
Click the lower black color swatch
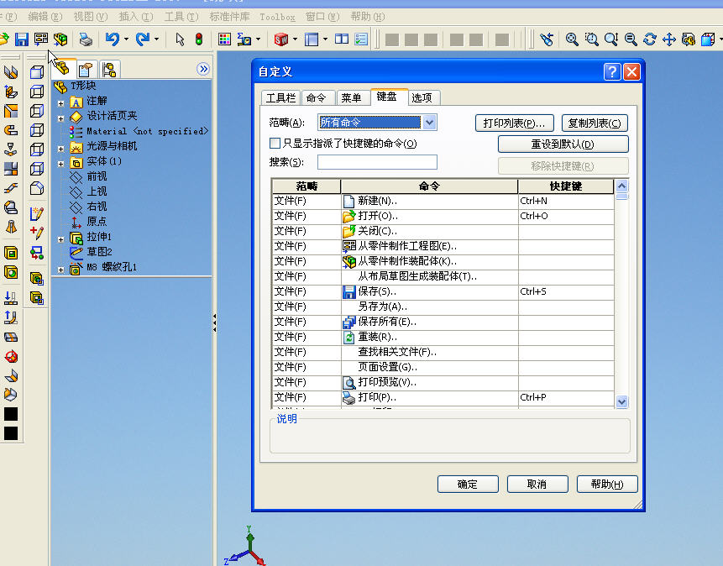11,433
